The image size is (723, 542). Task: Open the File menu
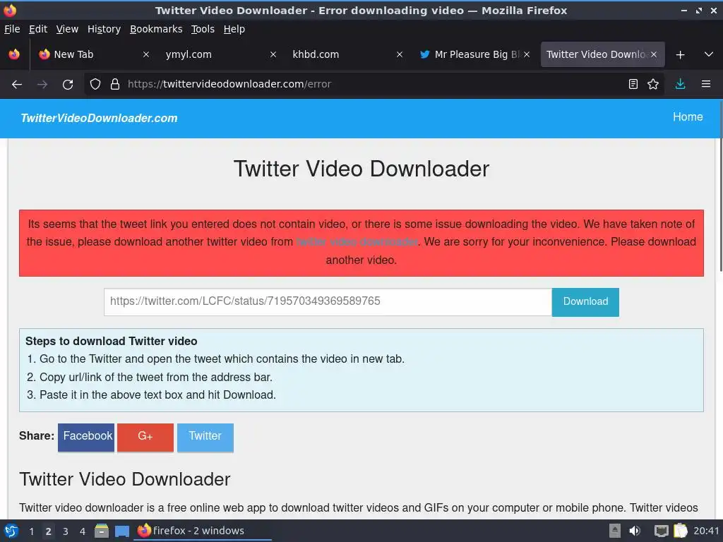pos(12,29)
